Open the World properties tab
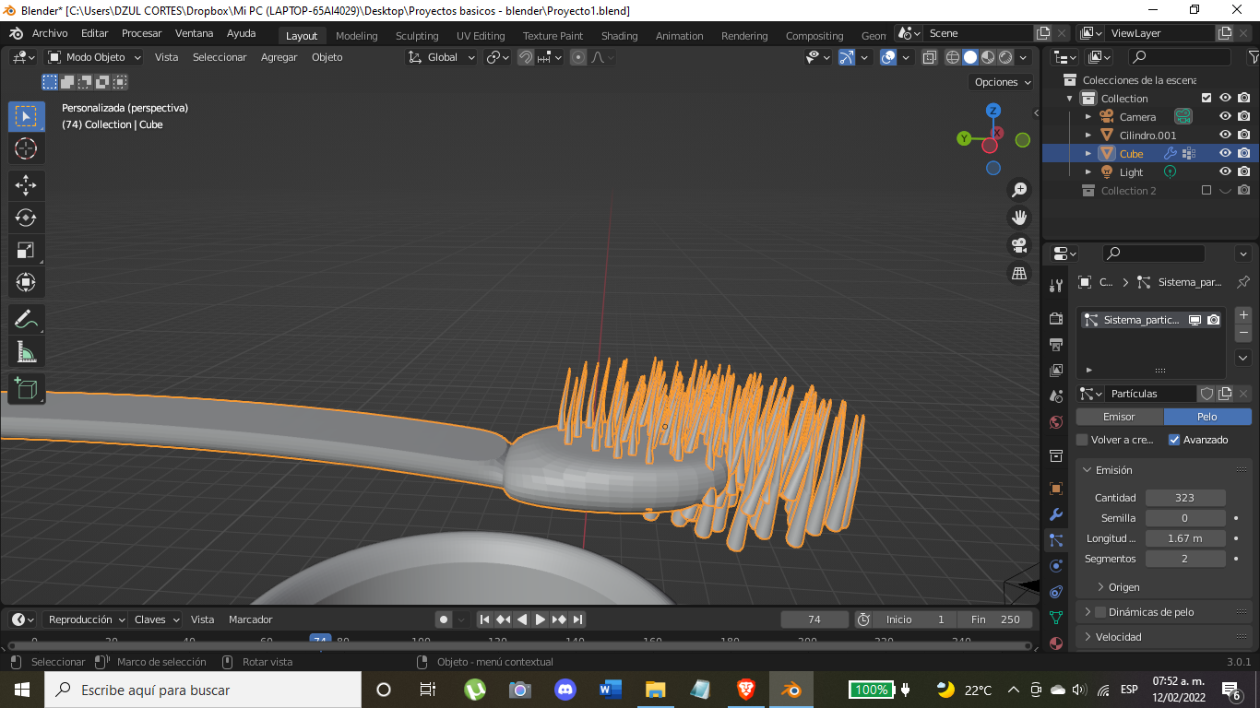1260x708 pixels. [1056, 422]
